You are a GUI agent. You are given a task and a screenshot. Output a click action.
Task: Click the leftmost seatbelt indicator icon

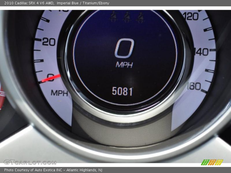113,17
